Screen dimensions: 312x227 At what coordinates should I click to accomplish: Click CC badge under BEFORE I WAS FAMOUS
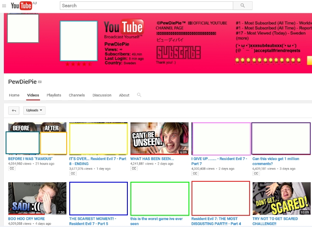(x=12, y=168)
